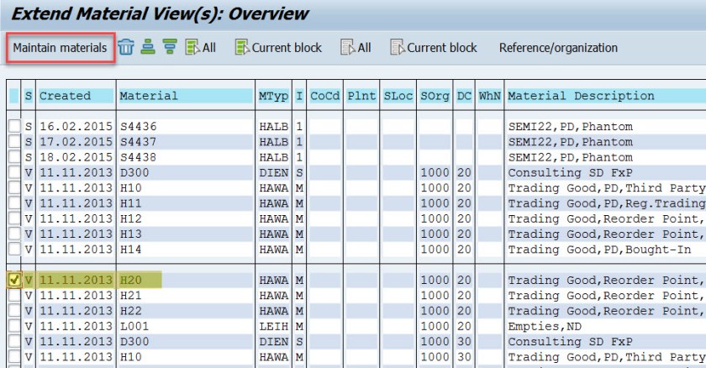Click the SLoc column header
706x368 pixels.
click(x=398, y=96)
